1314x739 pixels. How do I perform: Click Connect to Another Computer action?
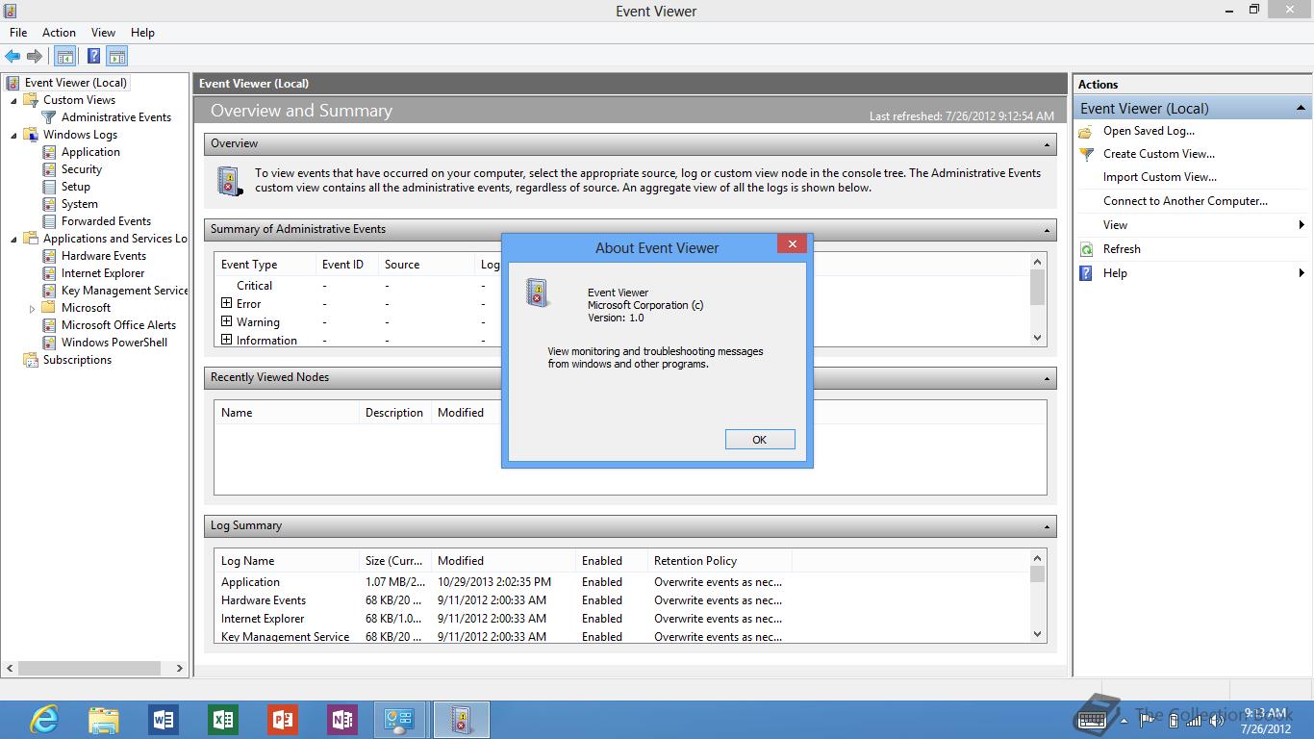tap(1185, 201)
